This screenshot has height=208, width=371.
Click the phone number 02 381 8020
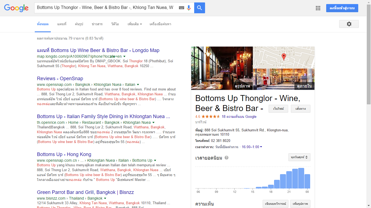click(221, 141)
